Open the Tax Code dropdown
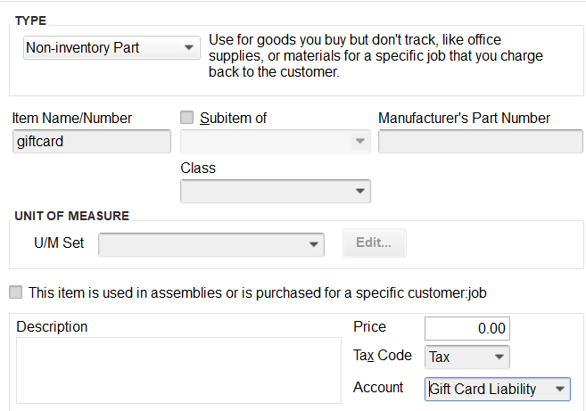The height and width of the screenshot is (411, 586). click(467, 357)
